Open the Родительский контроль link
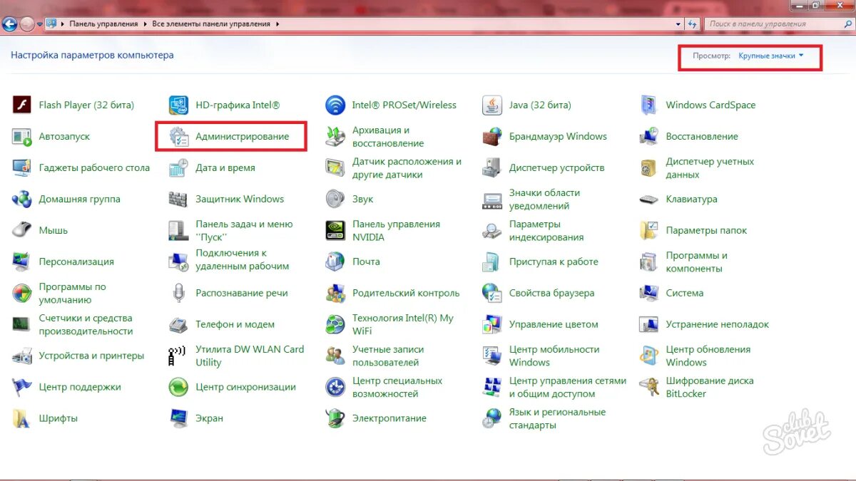The height and width of the screenshot is (481, 856). [406, 293]
